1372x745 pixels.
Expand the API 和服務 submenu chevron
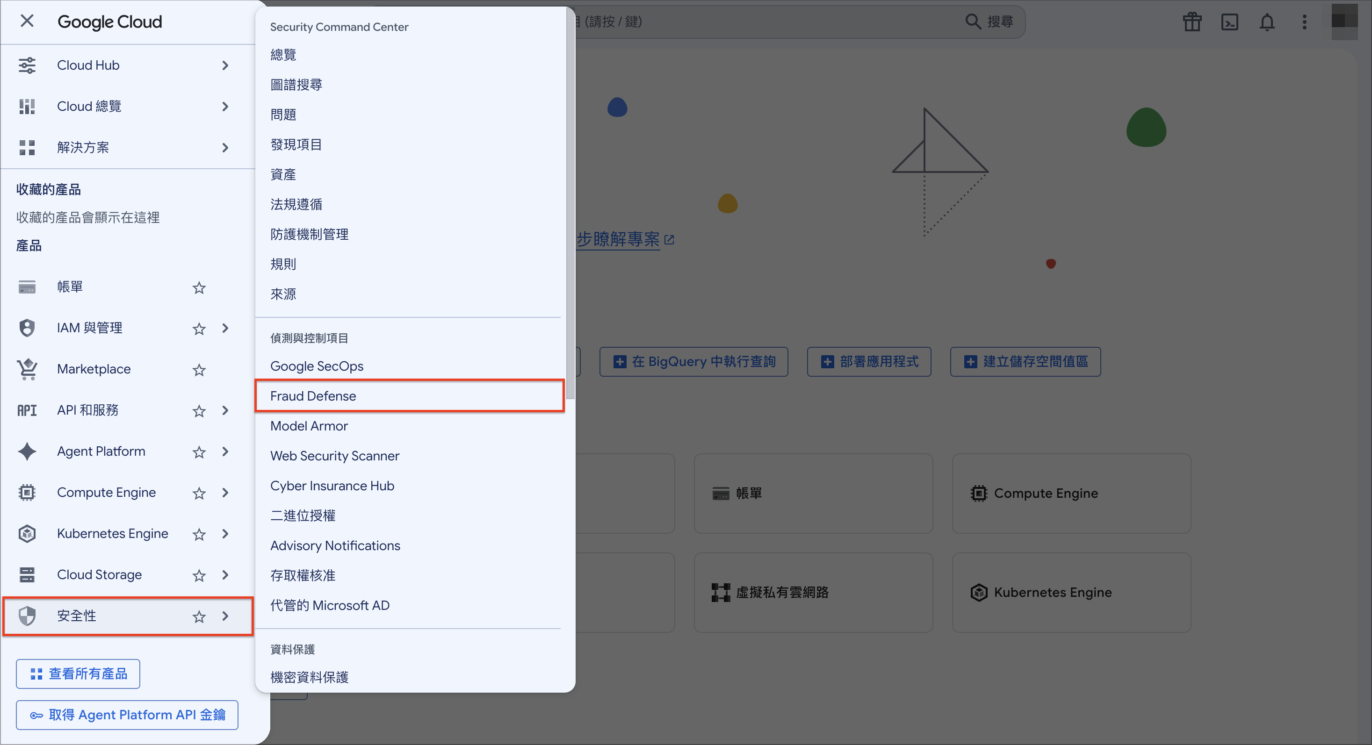[225, 410]
